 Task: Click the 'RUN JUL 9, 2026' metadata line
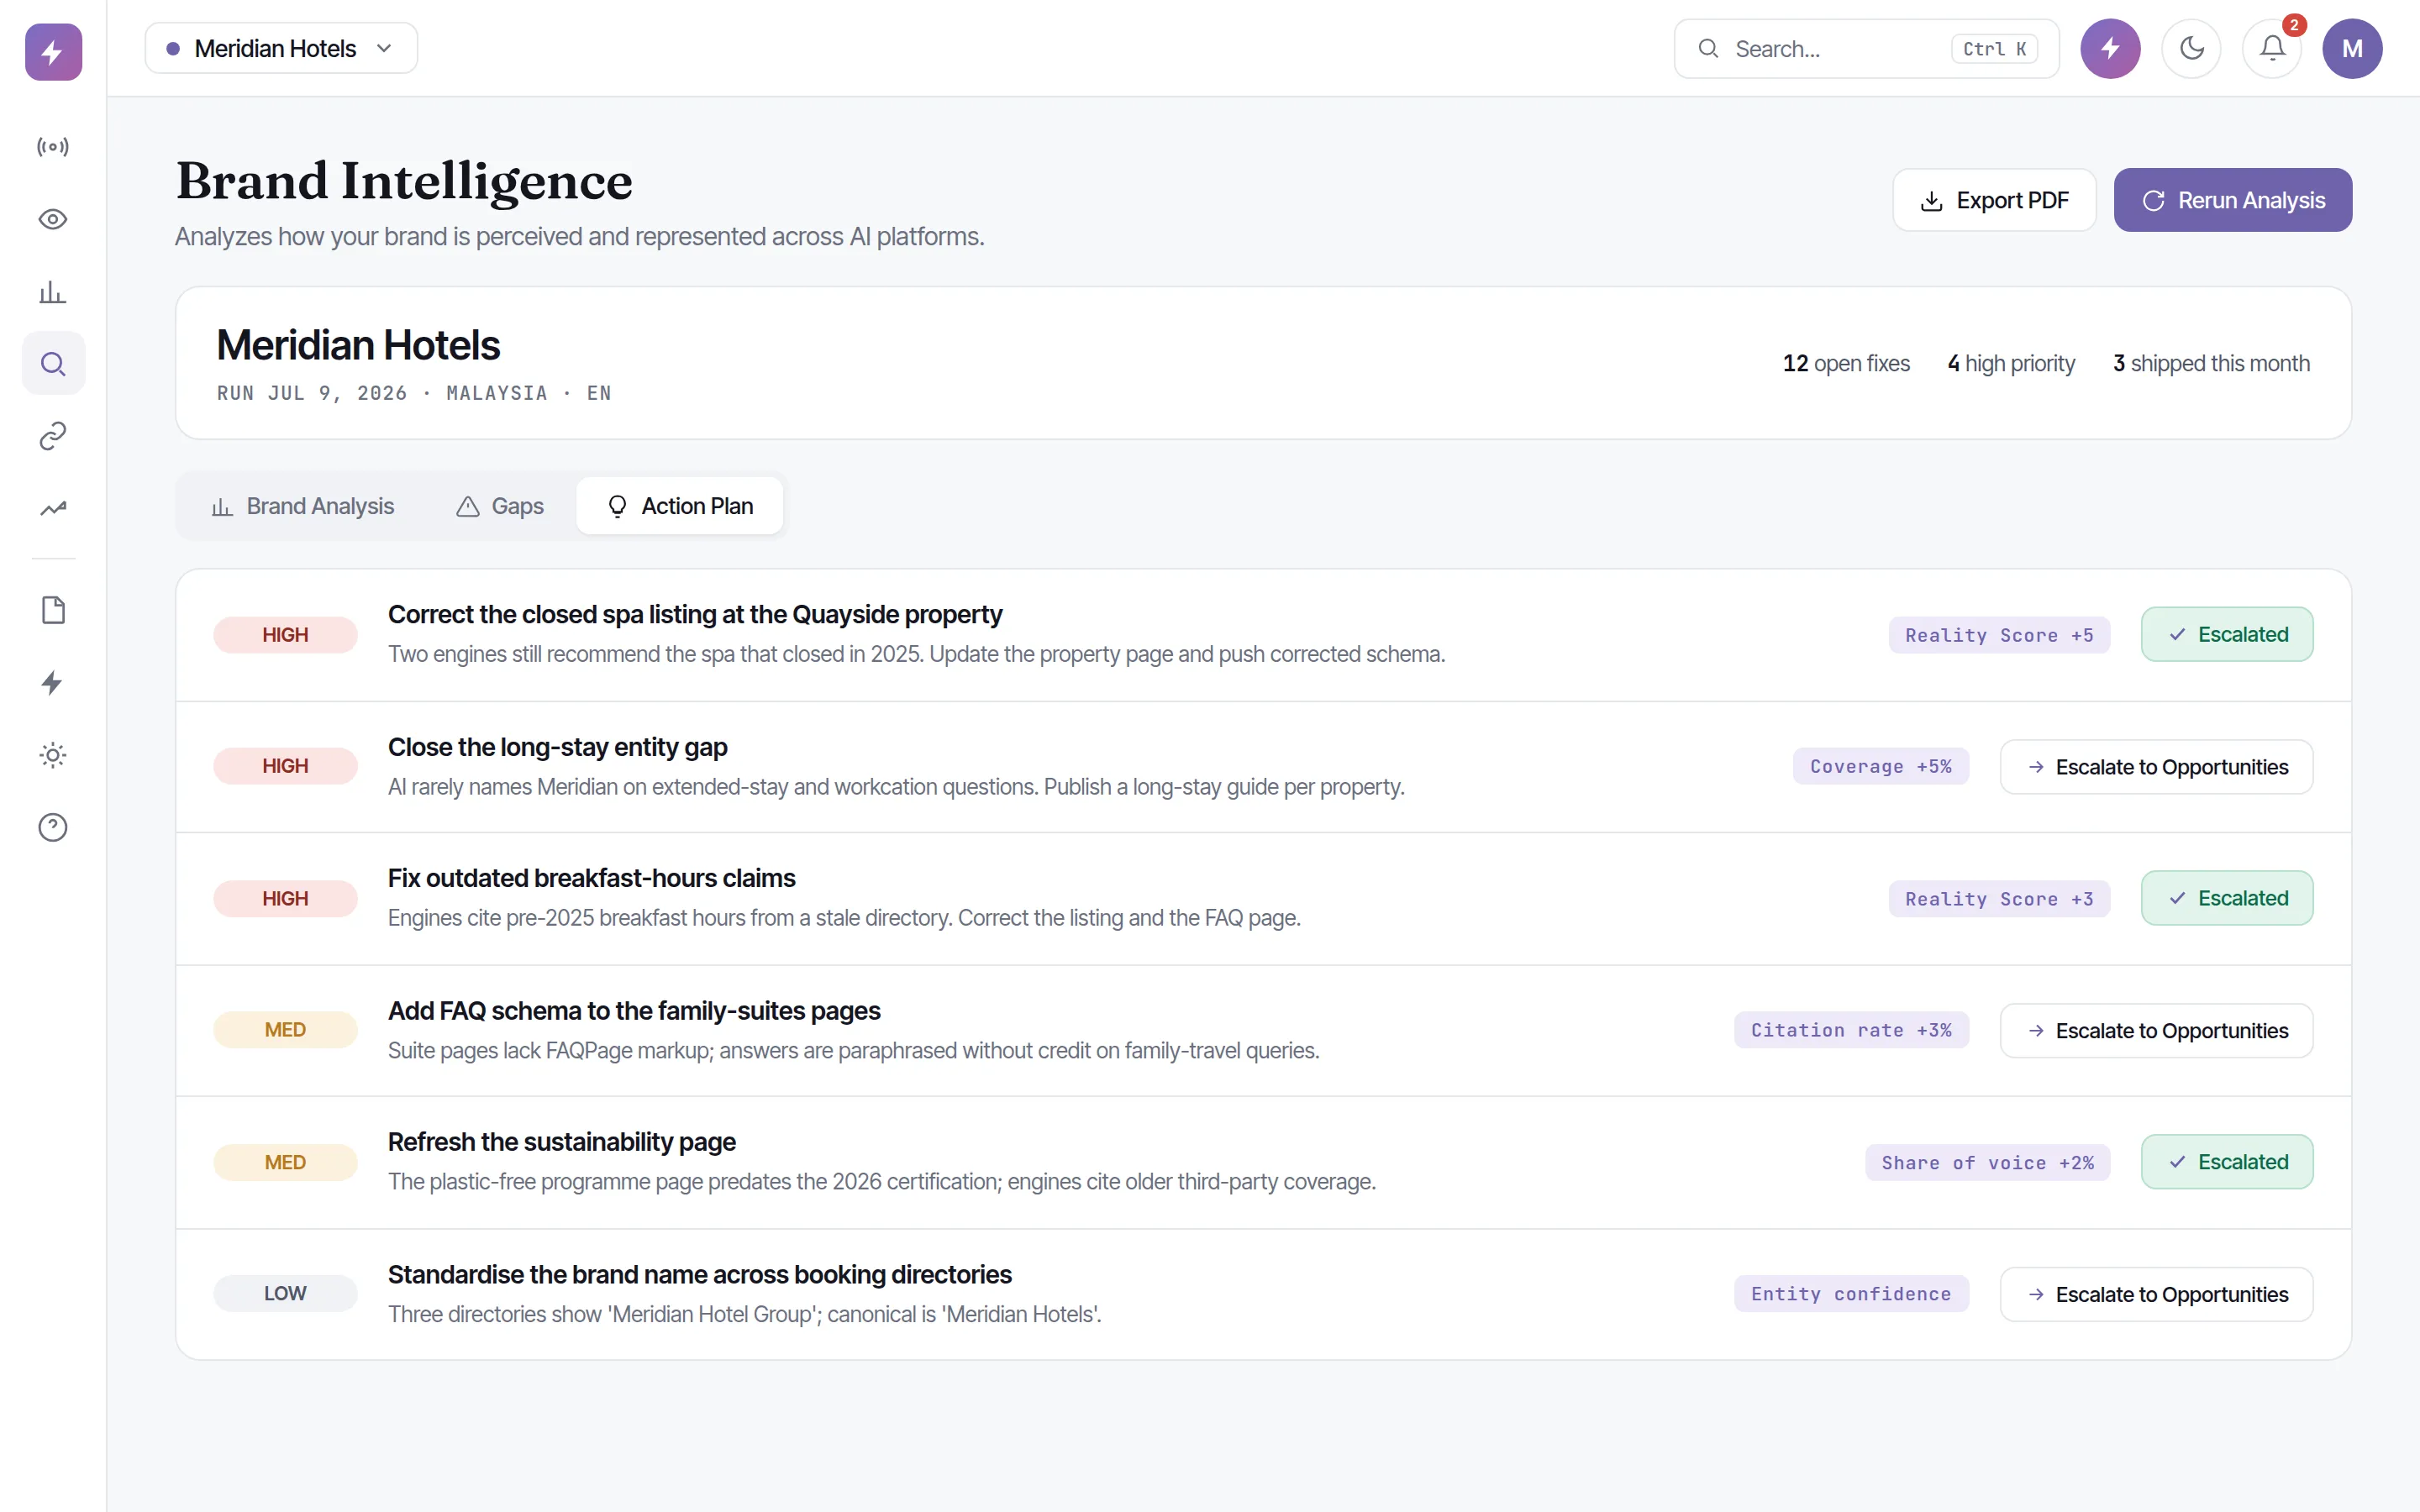coord(414,393)
